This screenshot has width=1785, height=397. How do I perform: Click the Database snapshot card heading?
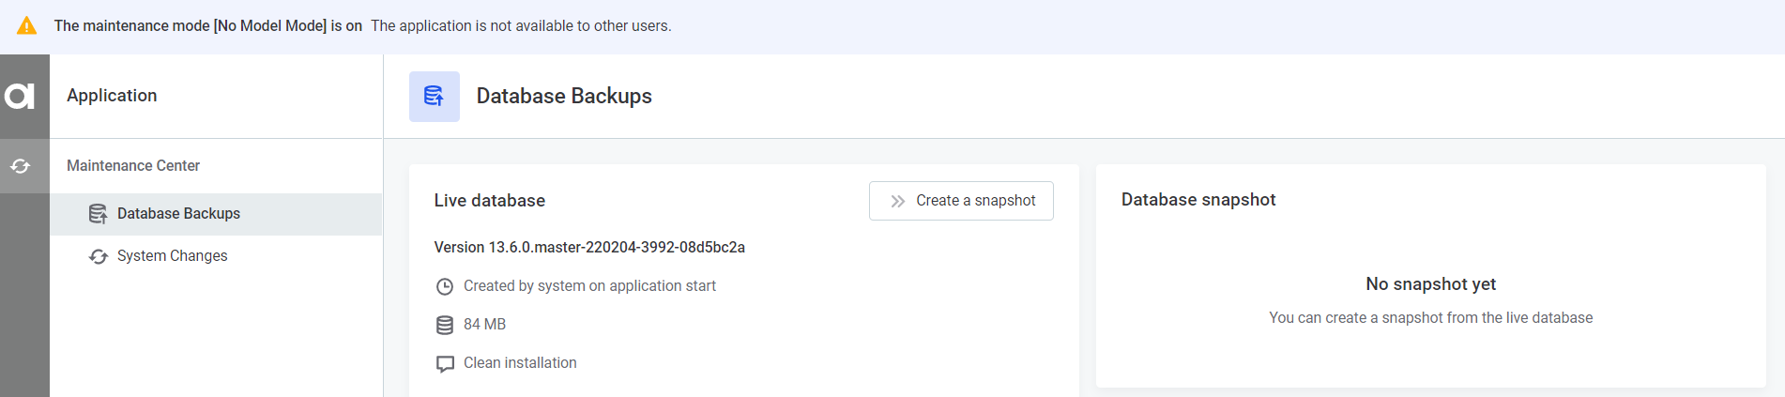pos(1198,200)
